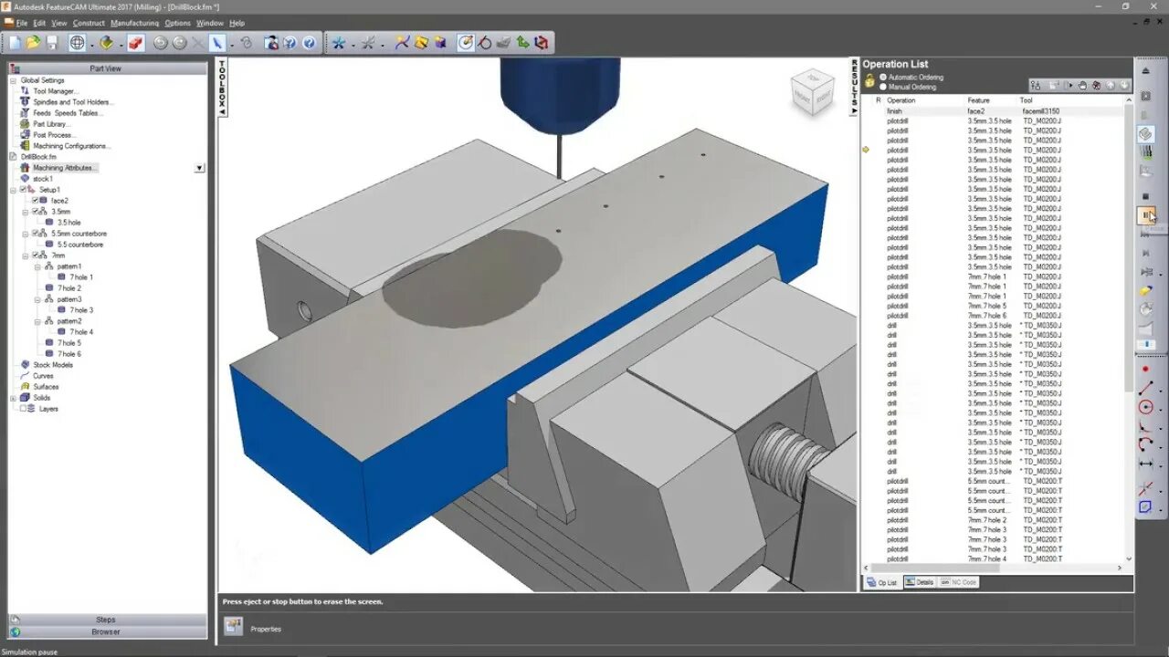Open Tool Manager in Global Settings
The height and width of the screenshot is (657, 1169).
tap(55, 91)
